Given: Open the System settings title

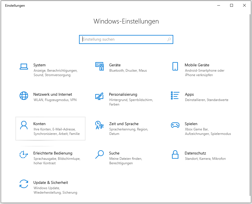Looking at the screenshot, I should pos(40,65).
